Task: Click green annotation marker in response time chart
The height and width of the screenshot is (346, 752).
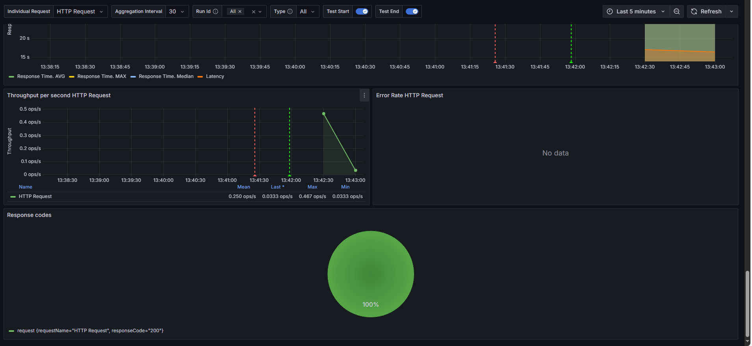Action: click(571, 62)
